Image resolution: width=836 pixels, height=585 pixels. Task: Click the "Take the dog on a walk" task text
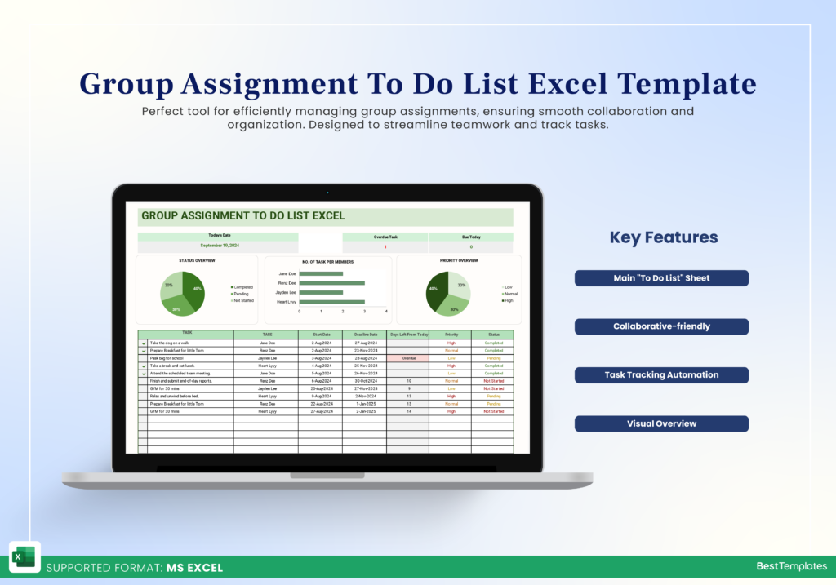(x=169, y=343)
